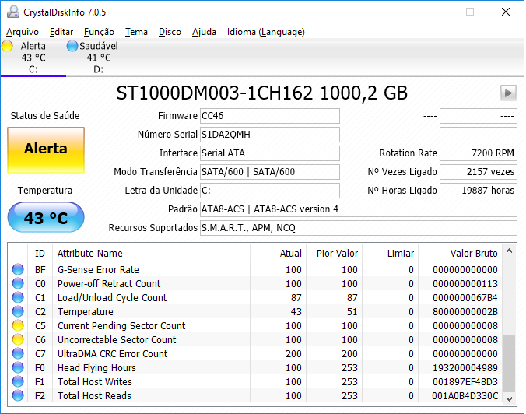Open the Idioma (Language) menu
526x414 pixels.
coord(265,32)
